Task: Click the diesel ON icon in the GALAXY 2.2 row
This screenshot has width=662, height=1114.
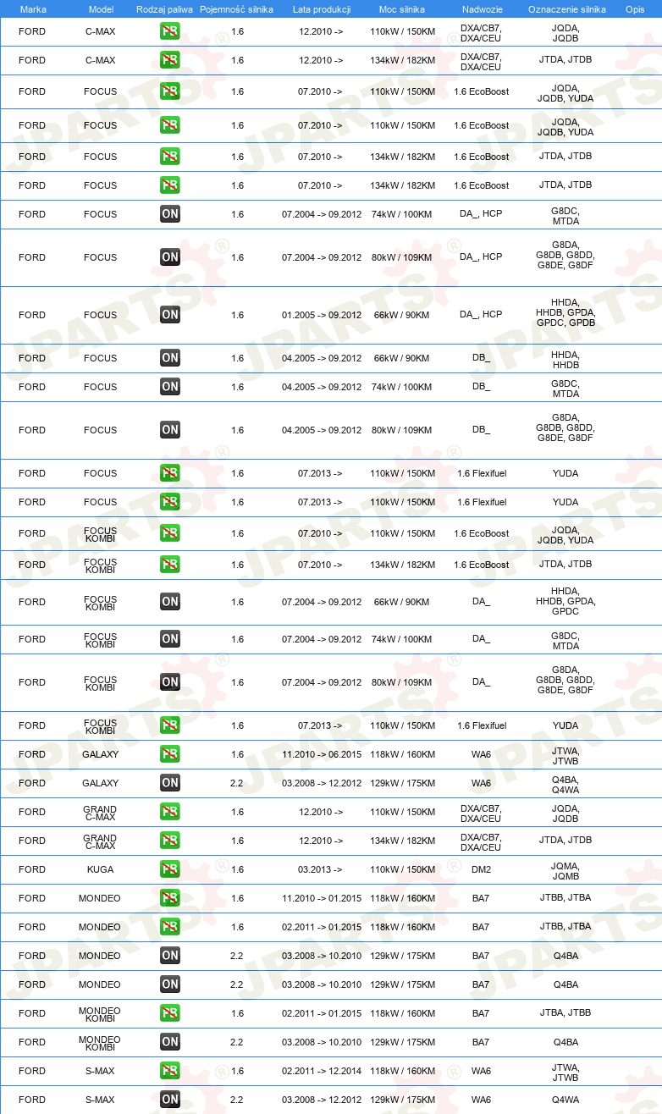Action: tap(170, 783)
